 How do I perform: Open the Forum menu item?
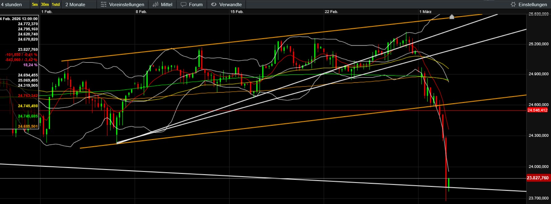(196, 5)
